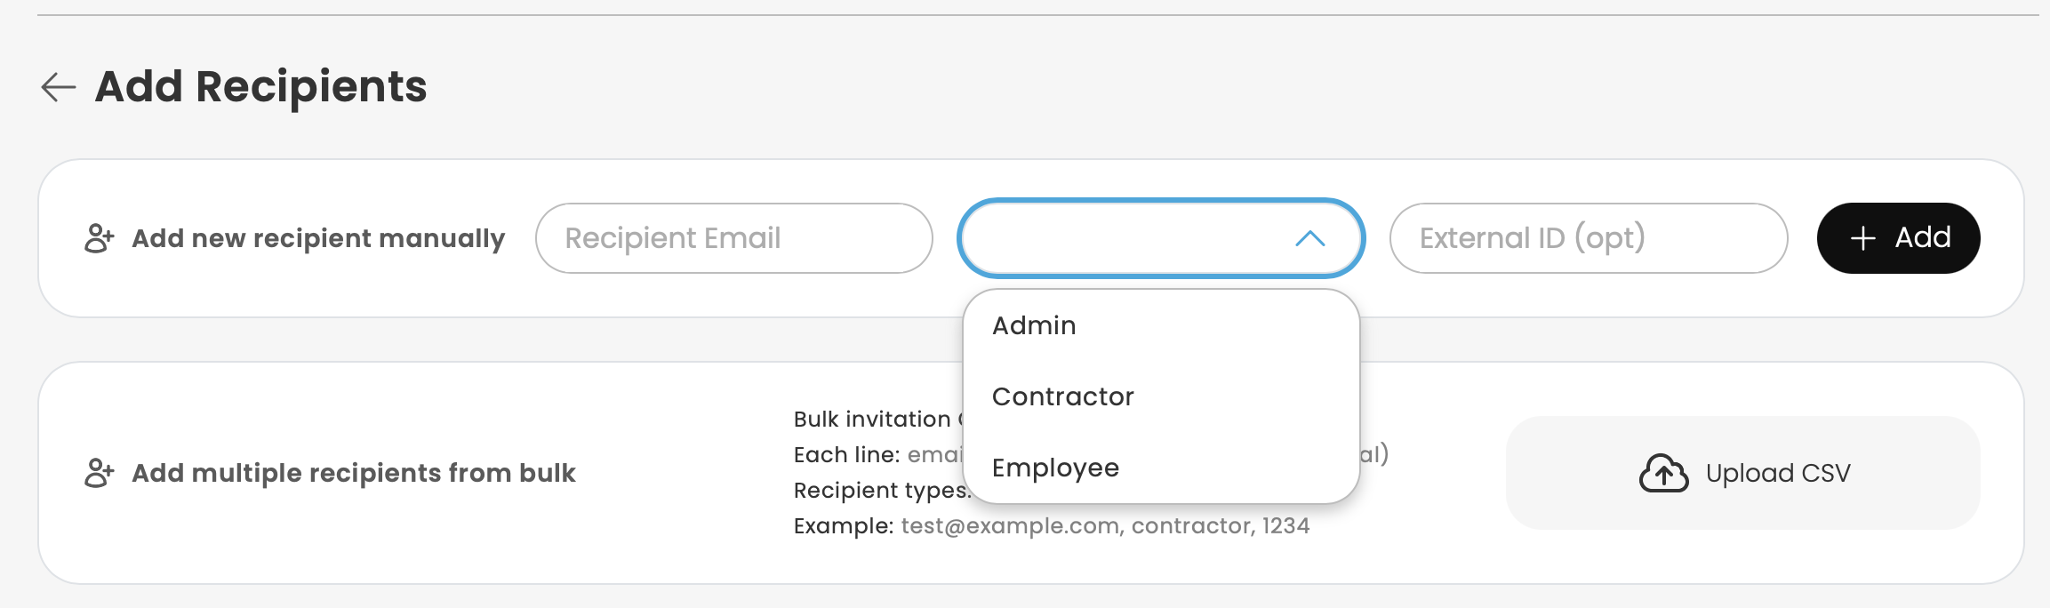Focus the Recipient Email field

[733, 238]
